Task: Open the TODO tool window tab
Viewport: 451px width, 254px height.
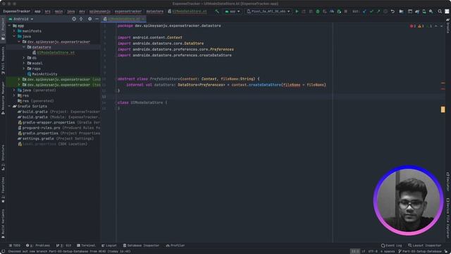Action: [14, 246]
